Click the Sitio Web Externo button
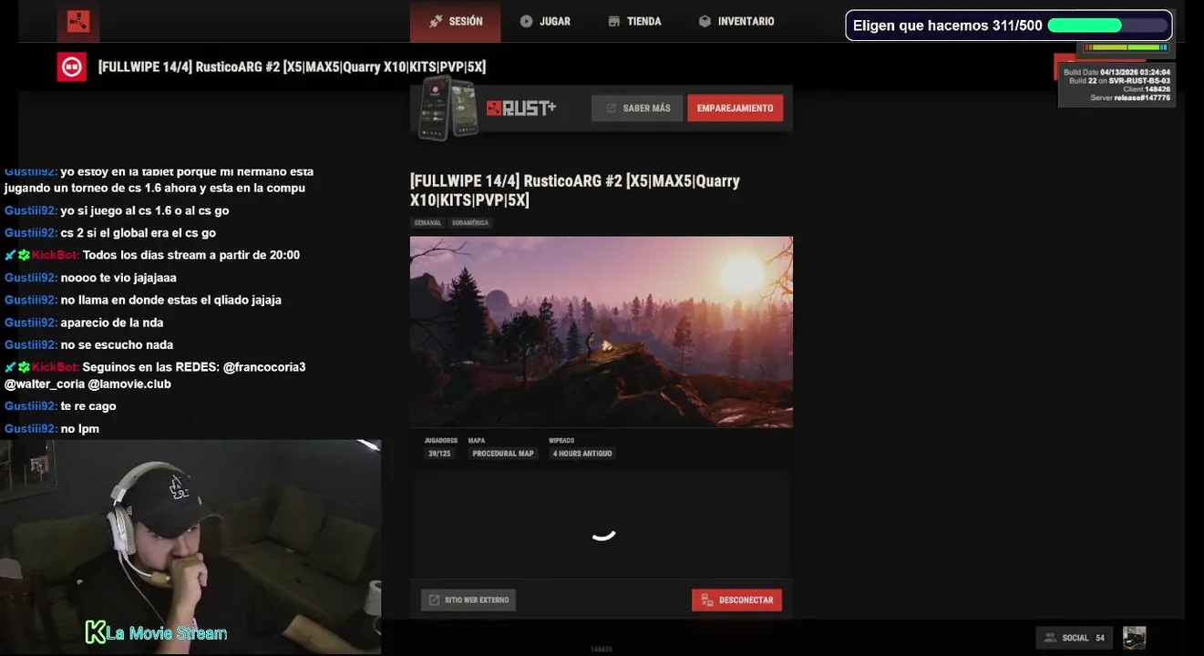The height and width of the screenshot is (656, 1204). [468, 600]
